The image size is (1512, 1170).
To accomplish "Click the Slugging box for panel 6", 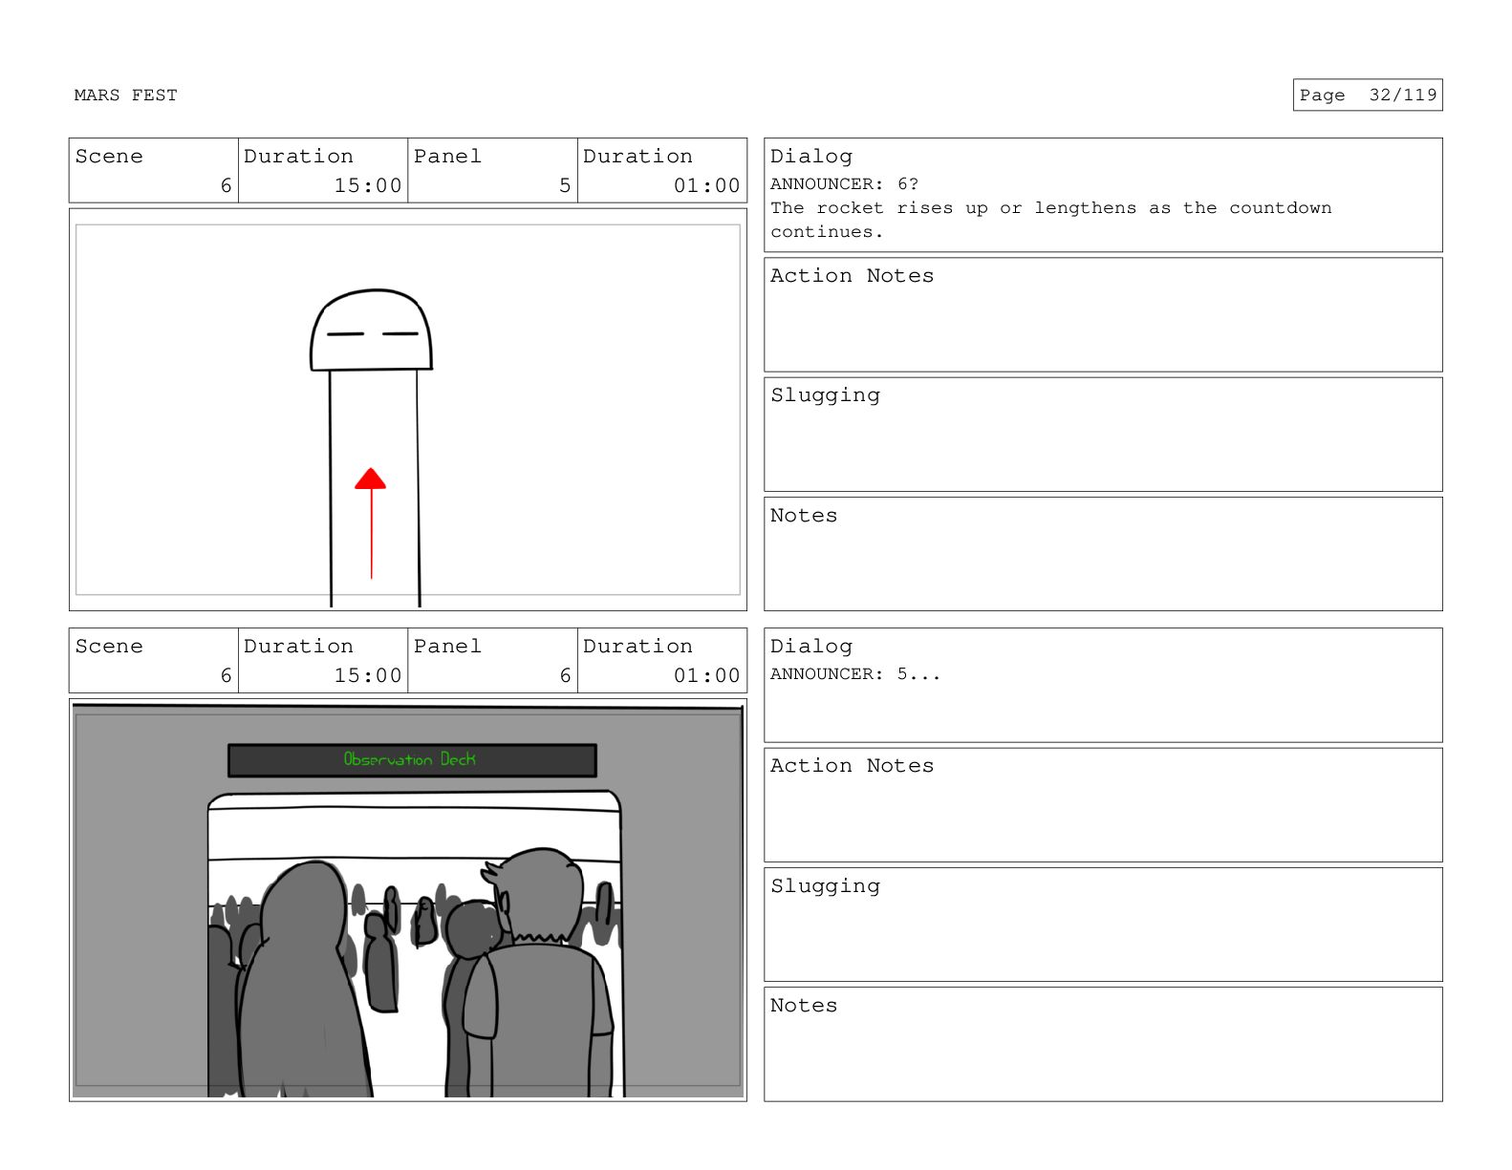I will pos(1103,925).
